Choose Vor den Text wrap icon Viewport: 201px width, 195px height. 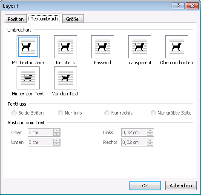point(66,78)
